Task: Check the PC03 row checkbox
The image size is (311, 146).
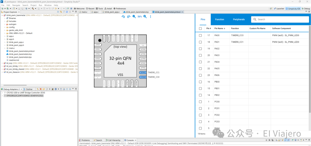Action: (x=200, y=121)
